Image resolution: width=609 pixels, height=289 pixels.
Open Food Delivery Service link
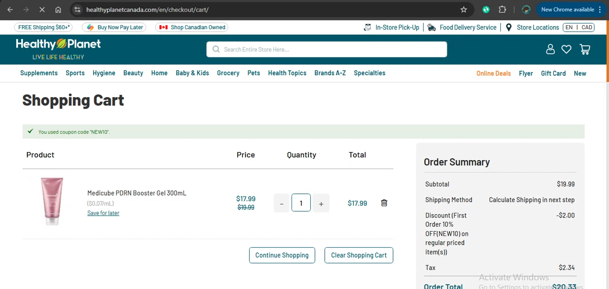click(x=462, y=27)
